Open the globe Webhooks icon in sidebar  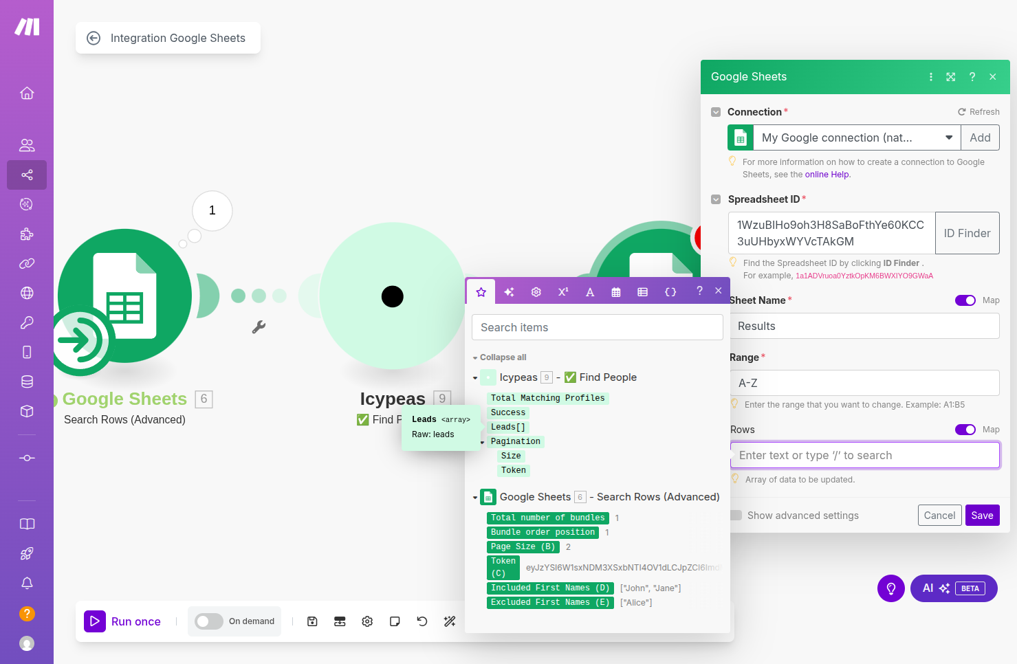(x=27, y=293)
